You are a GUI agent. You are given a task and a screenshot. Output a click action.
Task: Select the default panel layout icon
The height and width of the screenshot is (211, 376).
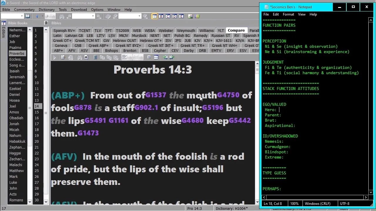[154, 16]
